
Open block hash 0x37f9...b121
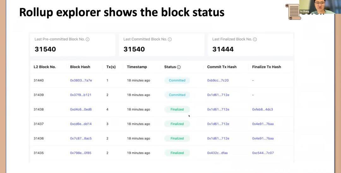81,95
